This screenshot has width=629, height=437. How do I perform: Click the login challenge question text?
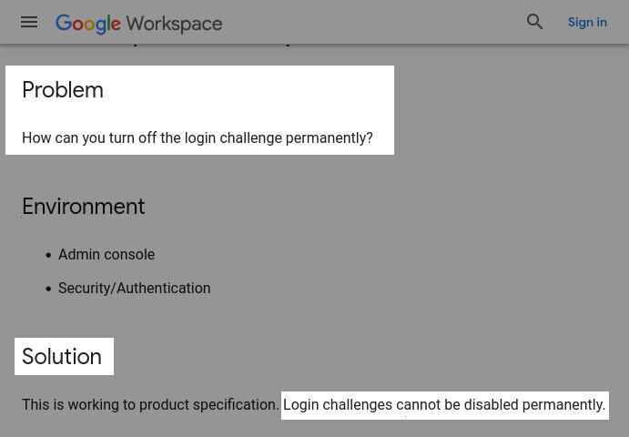tap(197, 138)
